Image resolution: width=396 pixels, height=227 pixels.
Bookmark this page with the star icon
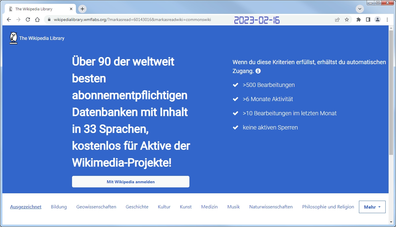click(347, 20)
